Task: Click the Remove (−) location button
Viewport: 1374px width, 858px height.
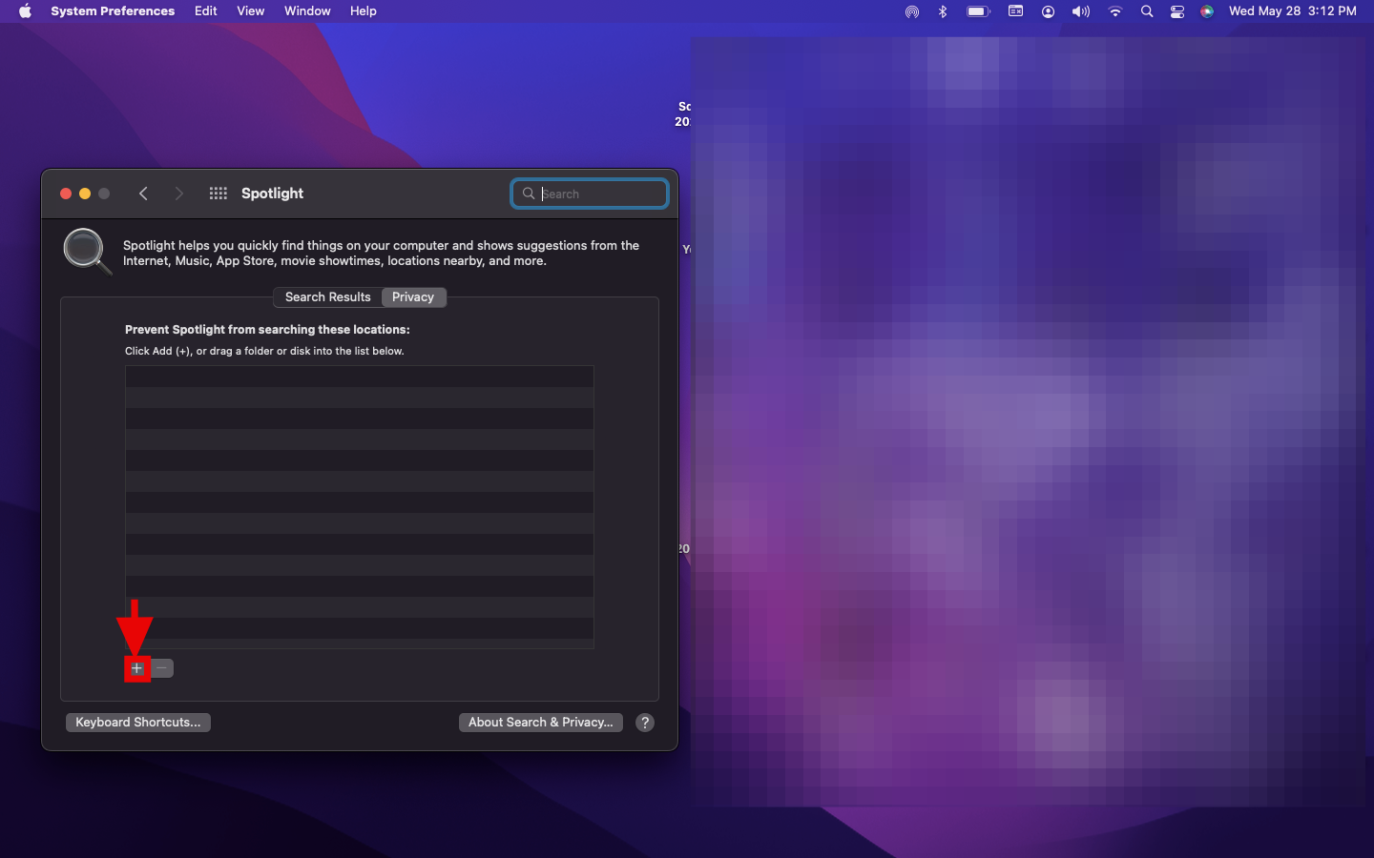Action: pyautogui.click(x=162, y=668)
